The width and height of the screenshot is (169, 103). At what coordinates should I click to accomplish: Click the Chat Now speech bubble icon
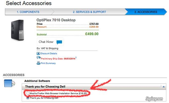(x=59, y=42)
